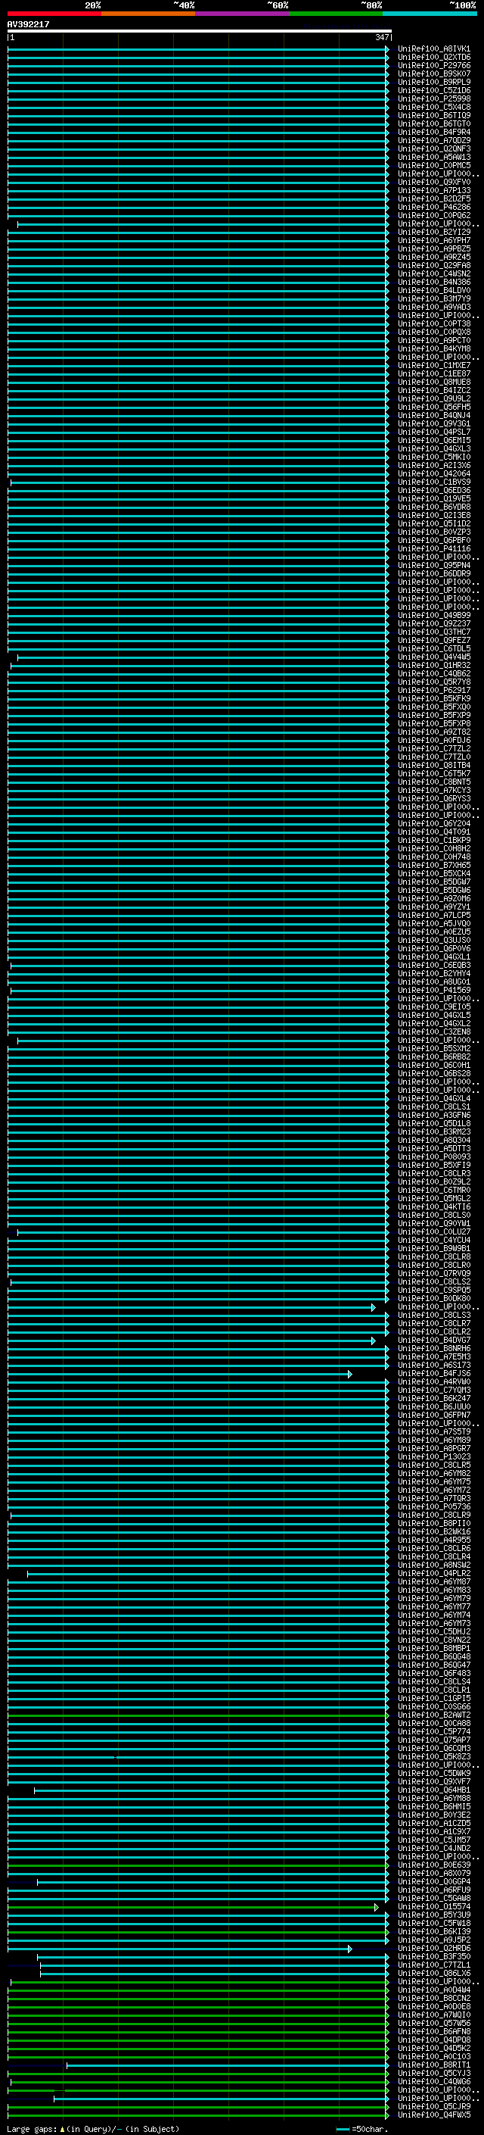Click the cyan 50char scale bar
Screen dimensions: 484x2135
pyautogui.click(x=343, y=2129)
